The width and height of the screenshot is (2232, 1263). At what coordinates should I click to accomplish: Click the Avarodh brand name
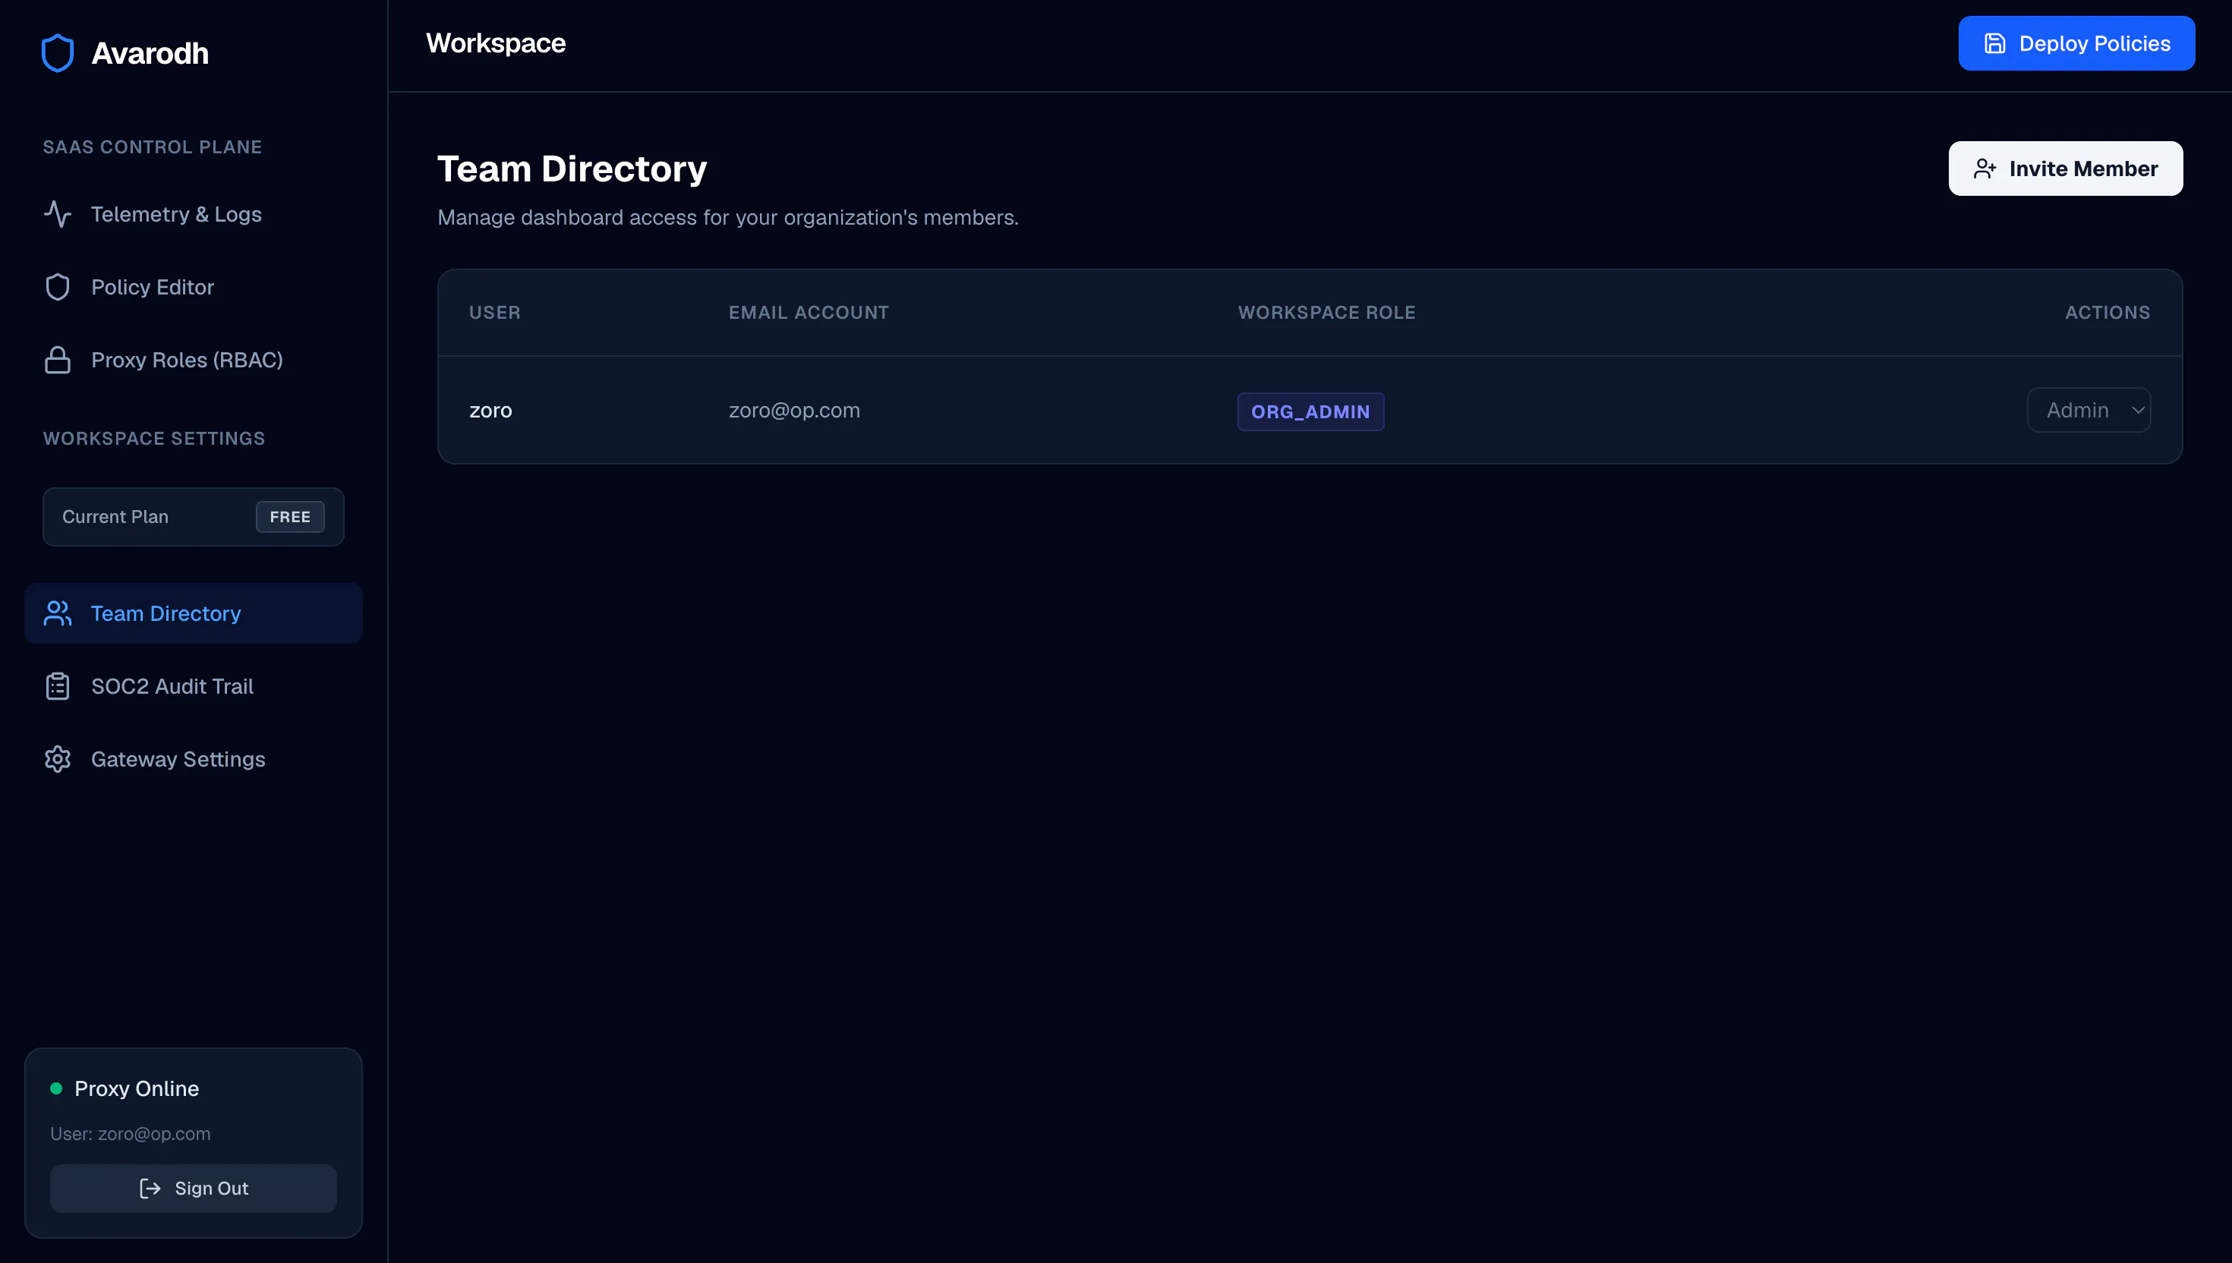click(x=150, y=54)
